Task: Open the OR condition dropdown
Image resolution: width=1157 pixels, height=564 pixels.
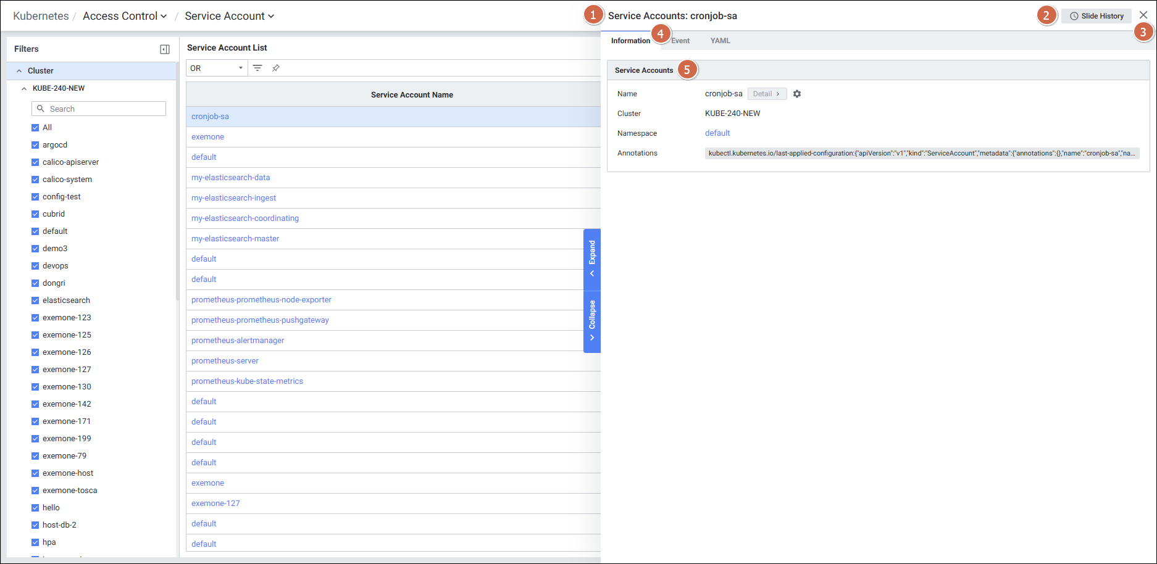Action: (x=216, y=68)
